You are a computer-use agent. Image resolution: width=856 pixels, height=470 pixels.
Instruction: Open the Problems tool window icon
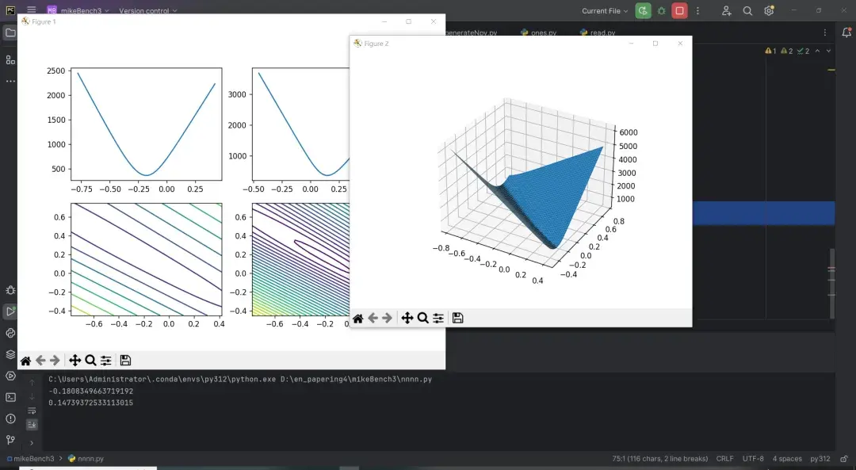(x=10, y=418)
